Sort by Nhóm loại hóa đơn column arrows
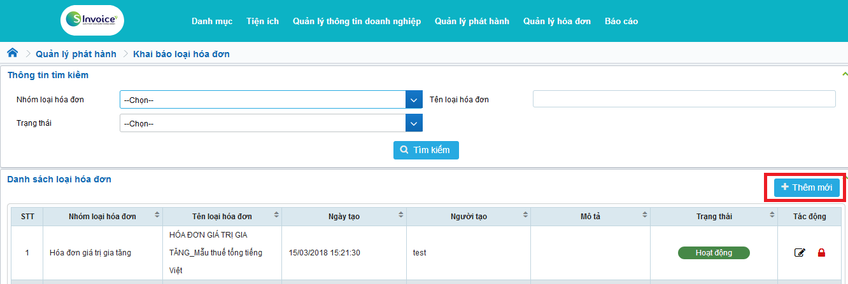 pyautogui.click(x=157, y=216)
